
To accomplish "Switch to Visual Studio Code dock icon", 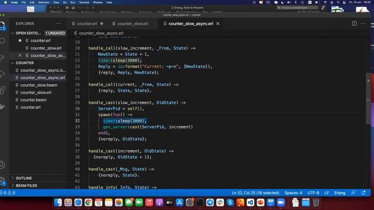I will click(x=250, y=202).
